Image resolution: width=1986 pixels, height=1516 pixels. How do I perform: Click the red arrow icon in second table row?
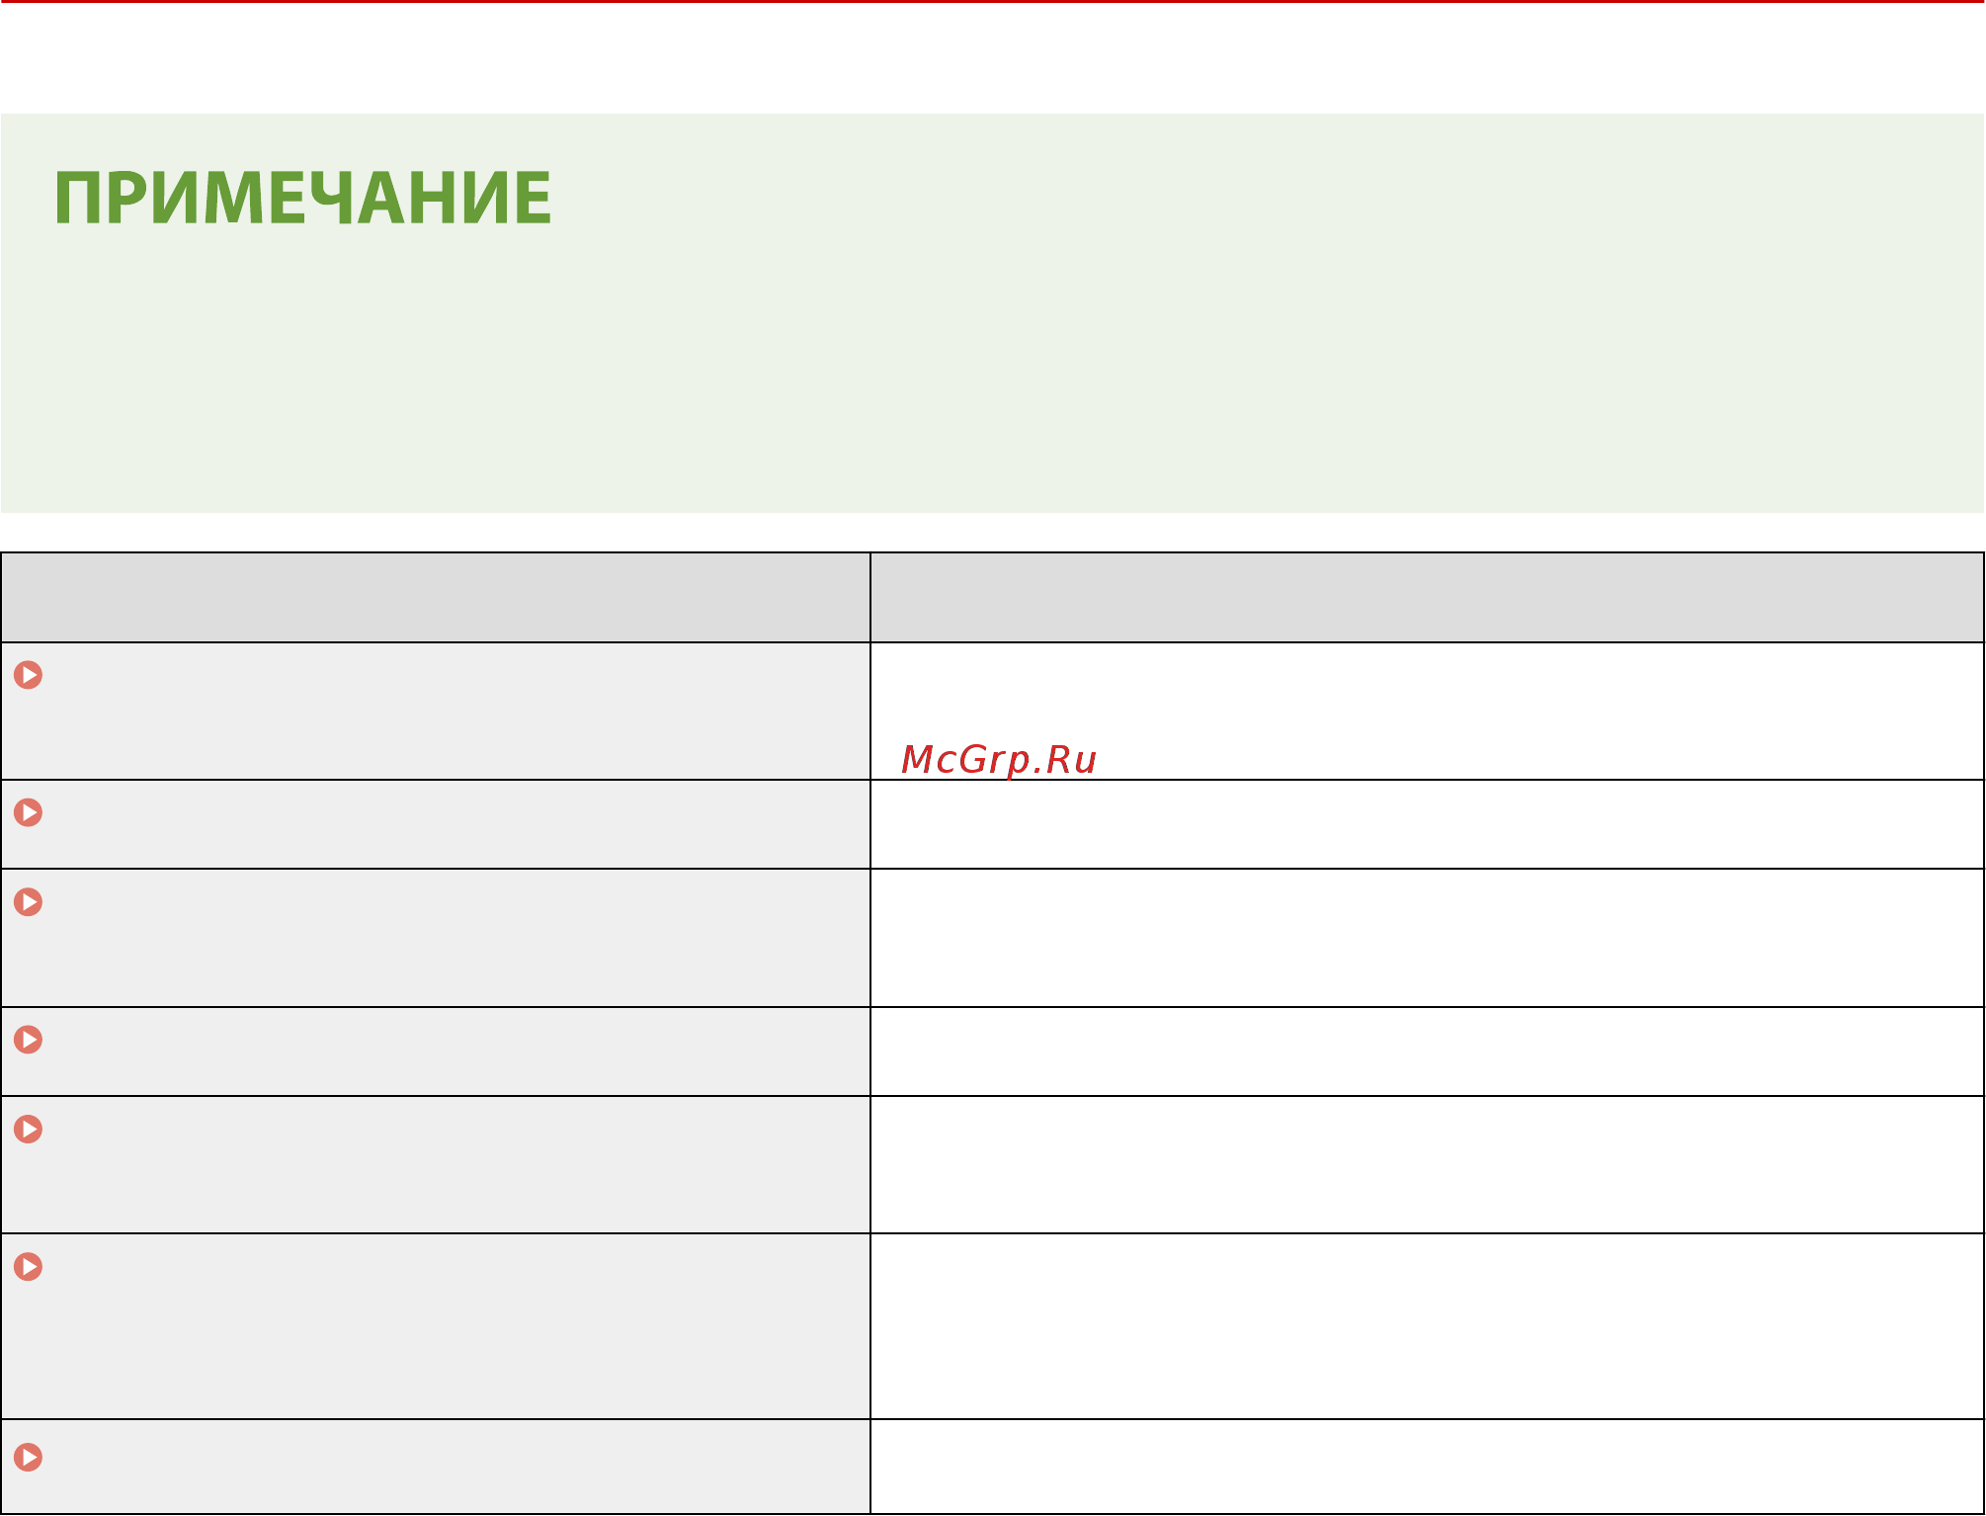[x=29, y=812]
